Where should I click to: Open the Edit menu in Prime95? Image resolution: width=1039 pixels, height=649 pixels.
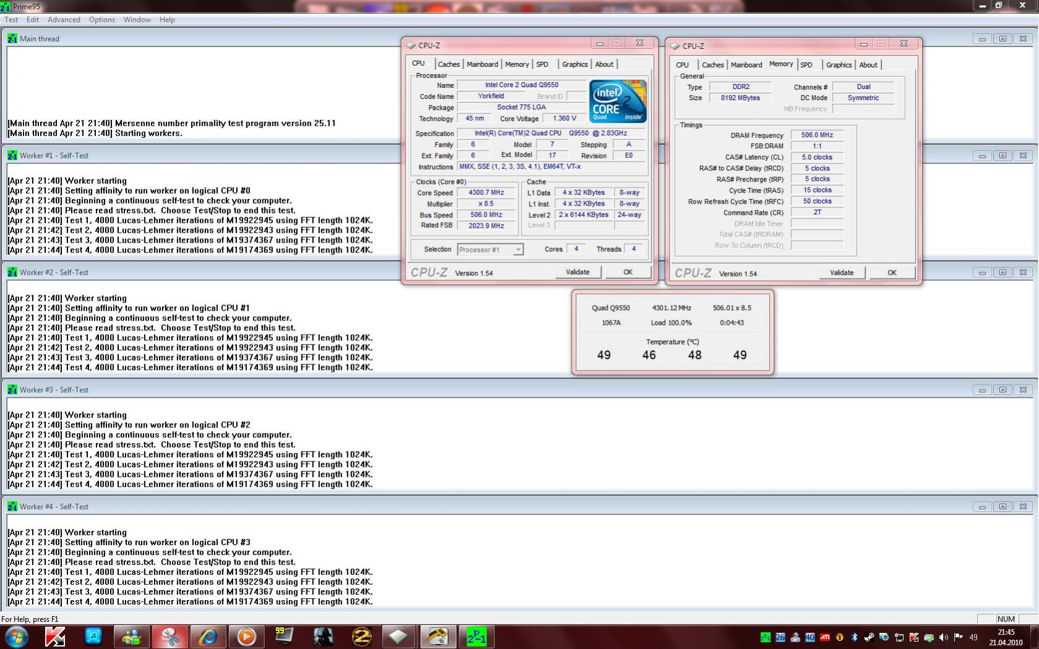coord(33,20)
